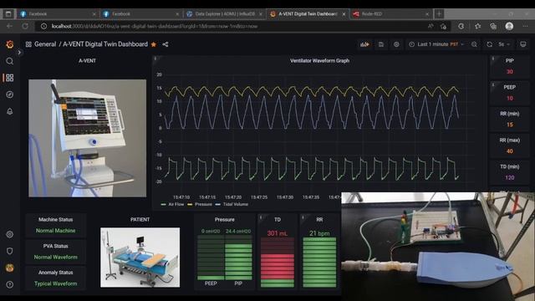The width and height of the screenshot is (535, 301).
Task: Open the browser tab actions menu
Action: 8,14
